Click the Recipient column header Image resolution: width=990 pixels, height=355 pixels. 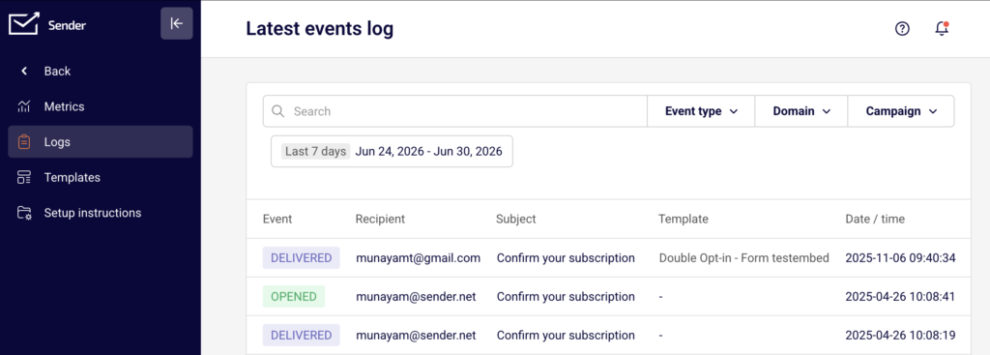point(380,220)
